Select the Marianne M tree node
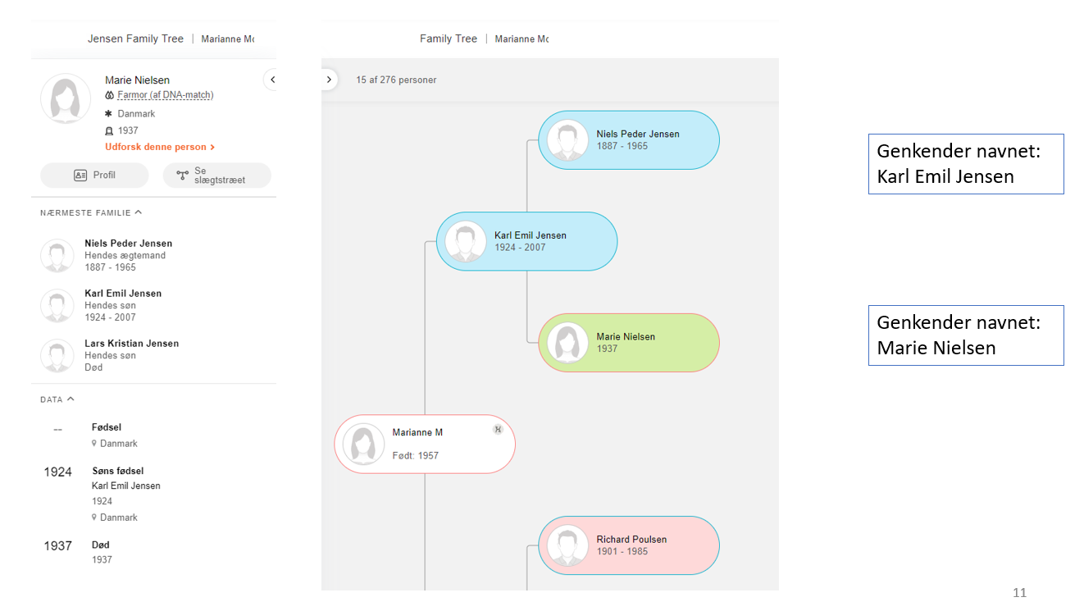This screenshot has width=1084, height=611. (425, 444)
